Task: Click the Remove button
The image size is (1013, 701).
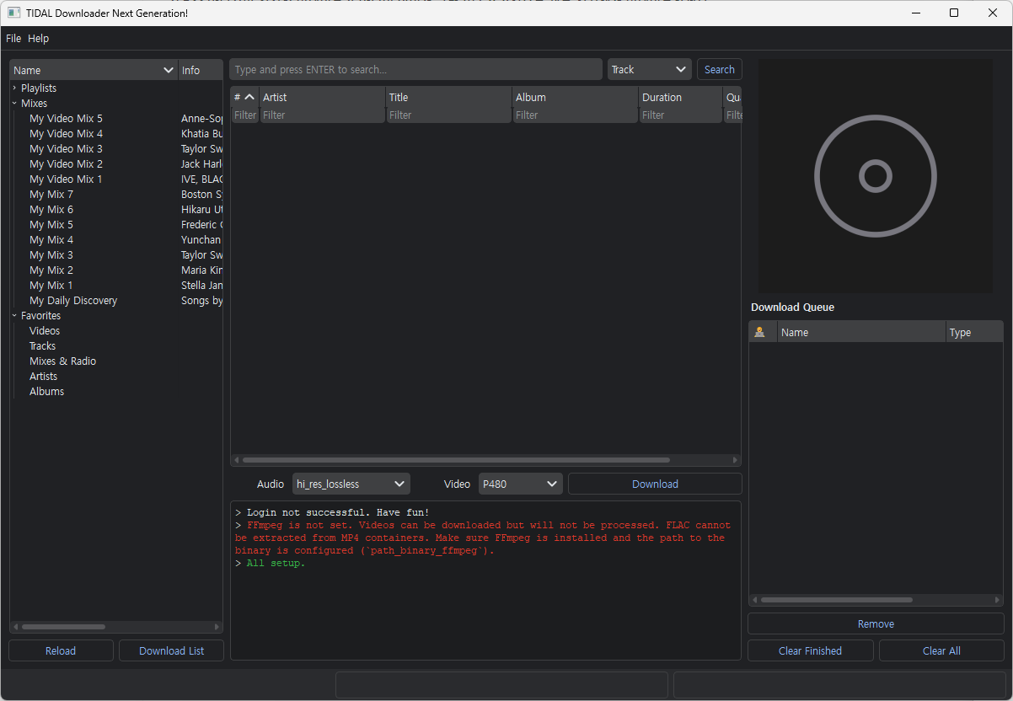Action: tap(876, 623)
